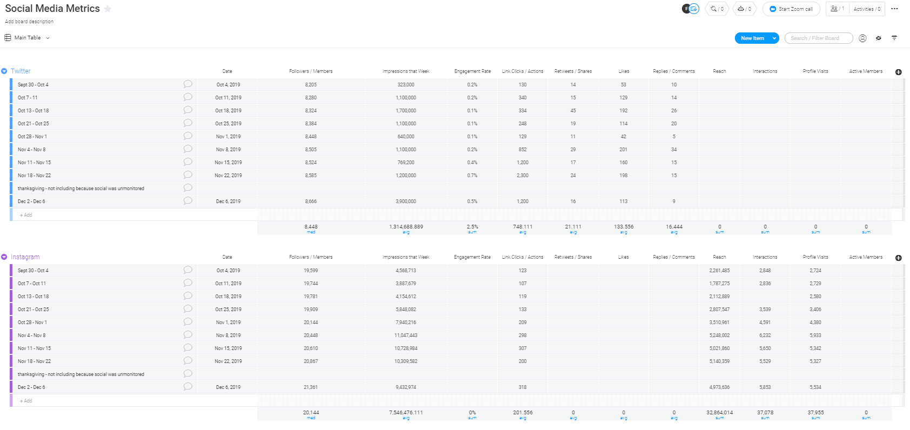Click Twitter impressions cell 3,900,000
This screenshot has width=910, height=430.
click(x=406, y=201)
